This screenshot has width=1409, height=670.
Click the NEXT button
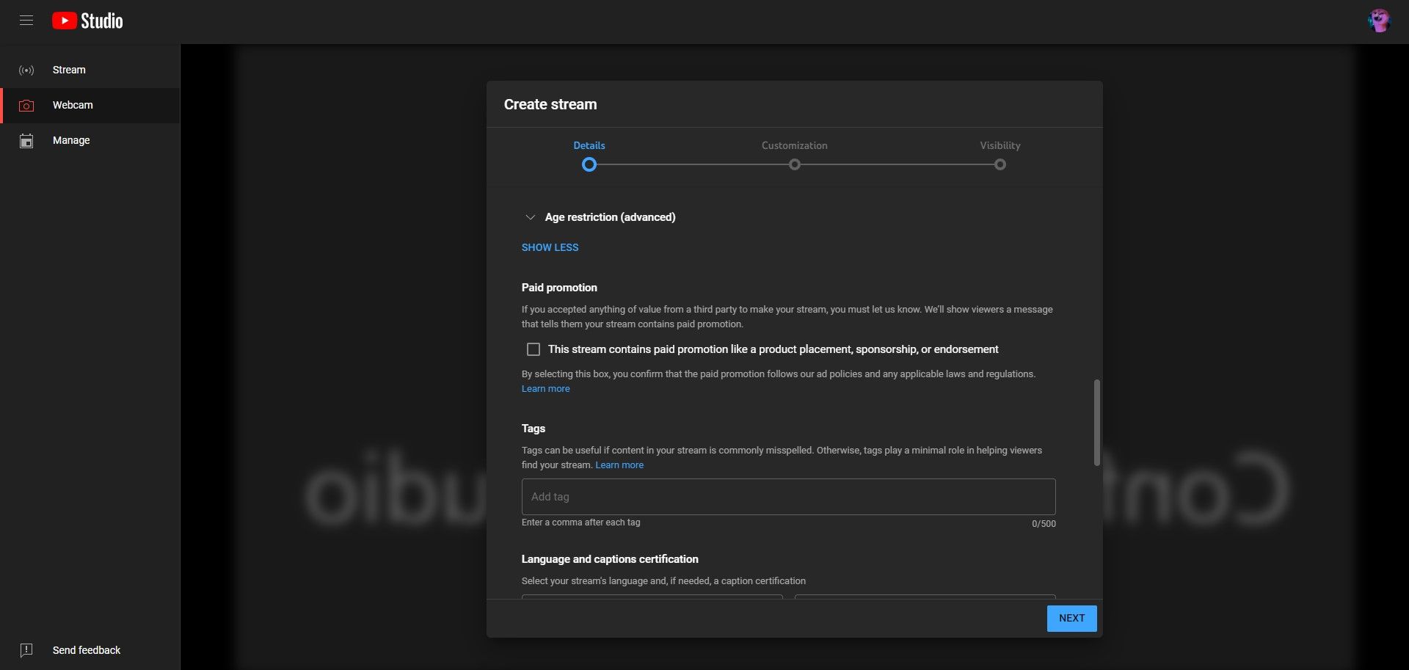click(1071, 618)
